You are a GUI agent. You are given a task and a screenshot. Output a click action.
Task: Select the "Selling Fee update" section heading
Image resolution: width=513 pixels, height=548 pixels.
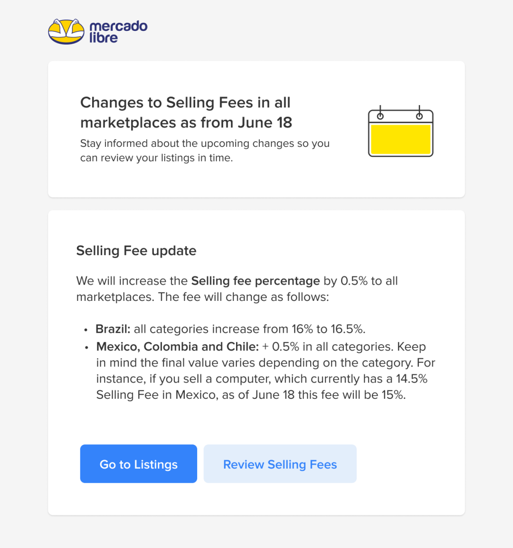pyautogui.click(x=136, y=250)
